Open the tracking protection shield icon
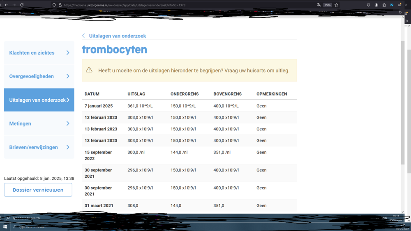 tap(54, 5)
